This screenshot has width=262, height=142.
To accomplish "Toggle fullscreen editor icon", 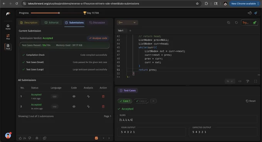I will pos(255,81).
